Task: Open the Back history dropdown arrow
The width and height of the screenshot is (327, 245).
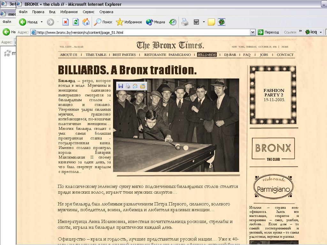Action: point(42,22)
